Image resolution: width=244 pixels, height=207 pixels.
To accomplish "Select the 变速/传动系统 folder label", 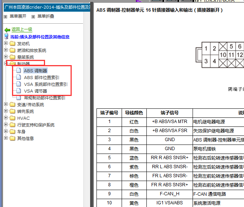I will [x=30, y=105].
